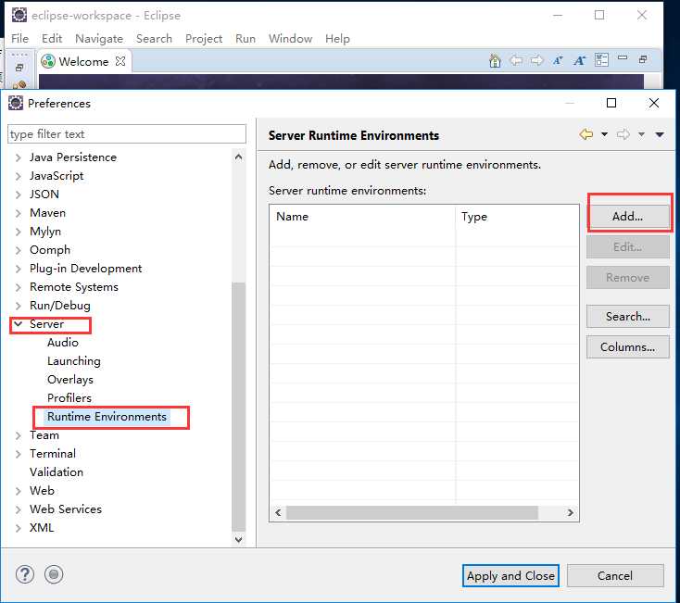Open the view menu triangle in Preferences
The width and height of the screenshot is (680, 603).
click(660, 134)
